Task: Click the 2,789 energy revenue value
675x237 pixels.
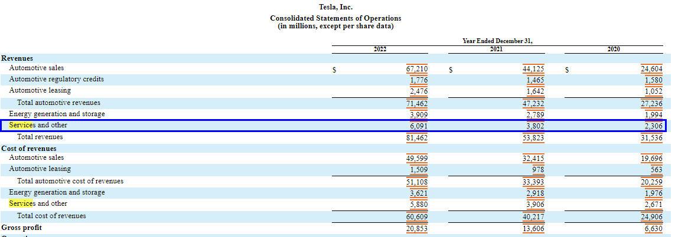Action: pos(536,115)
